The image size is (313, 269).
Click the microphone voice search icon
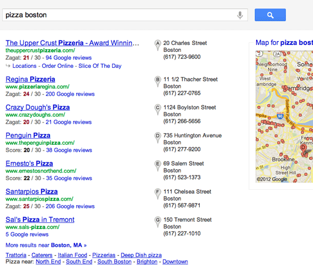pyautogui.click(x=240, y=15)
